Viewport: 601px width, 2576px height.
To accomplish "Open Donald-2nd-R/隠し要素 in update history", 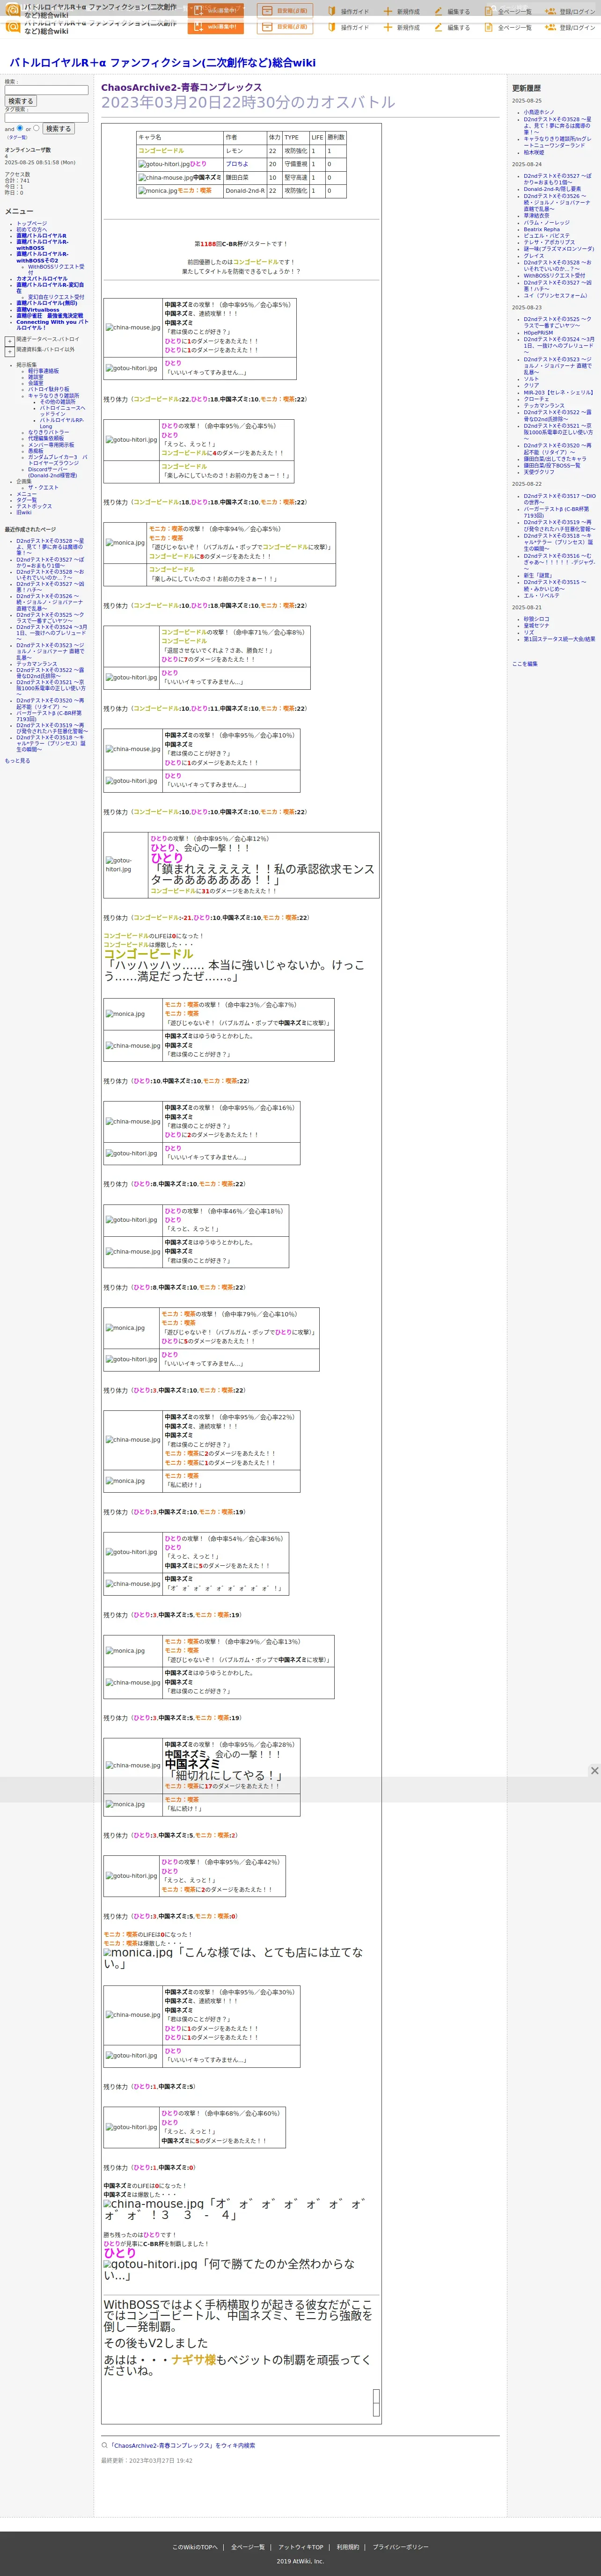I will (x=552, y=189).
